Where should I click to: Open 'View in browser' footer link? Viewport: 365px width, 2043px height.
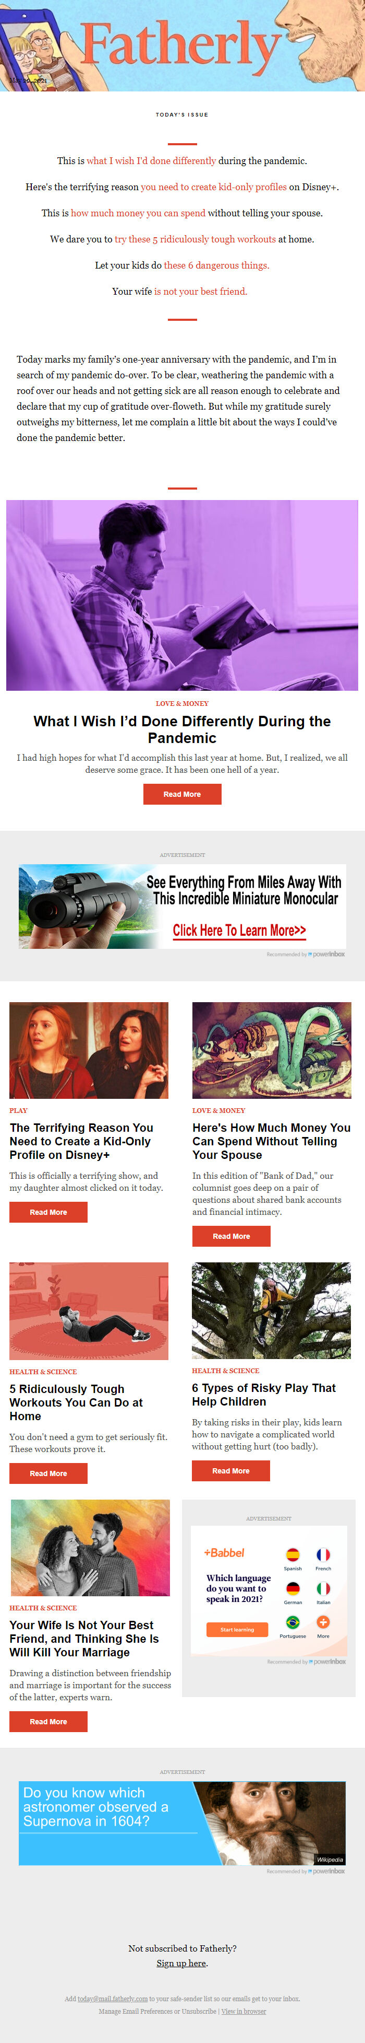point(244,2011)
